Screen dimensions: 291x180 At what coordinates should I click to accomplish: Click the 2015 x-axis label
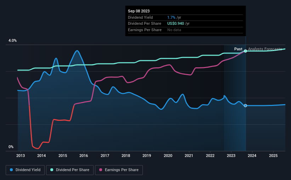pyautogui.click(x=63, y=156)
